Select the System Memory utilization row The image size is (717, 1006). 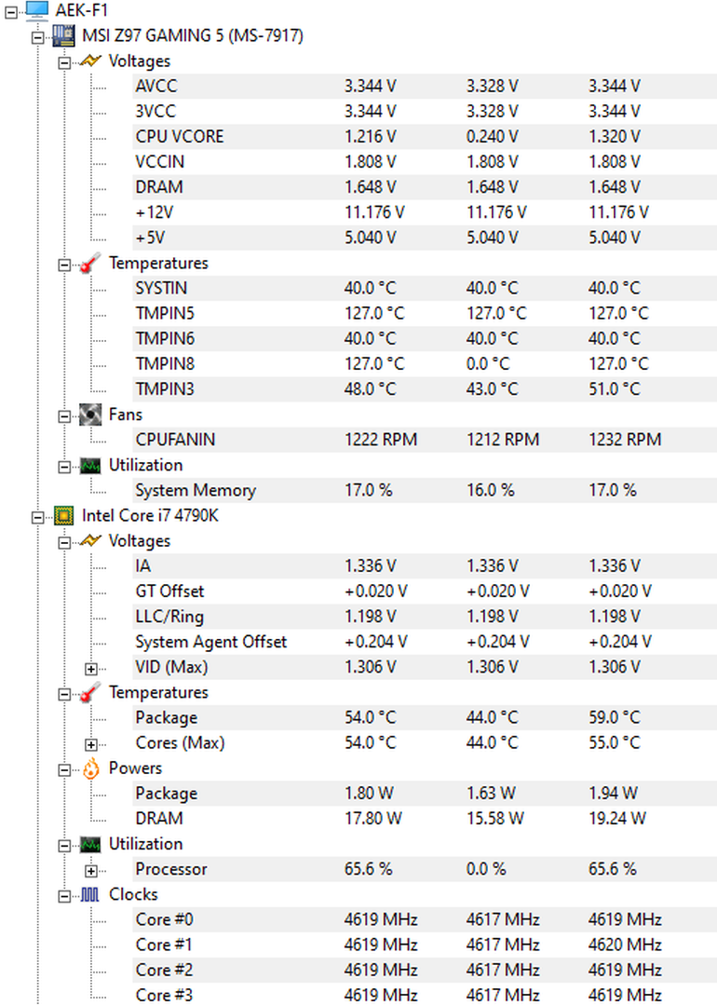coord(424,490)
